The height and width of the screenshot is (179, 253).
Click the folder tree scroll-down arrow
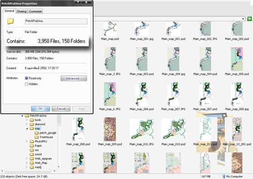(x=59, y=167)
